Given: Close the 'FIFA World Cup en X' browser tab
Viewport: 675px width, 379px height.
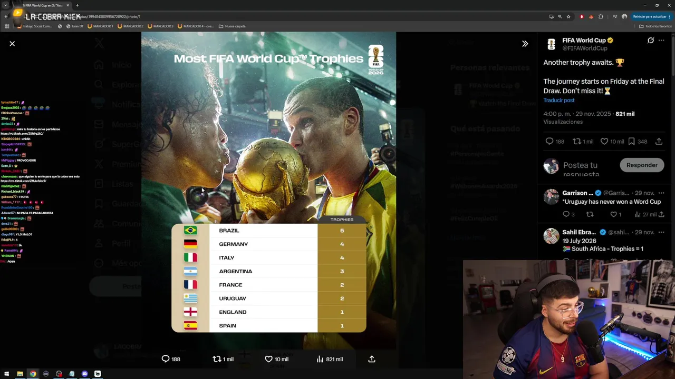Looking at the screenshot, I should point(67,5).
